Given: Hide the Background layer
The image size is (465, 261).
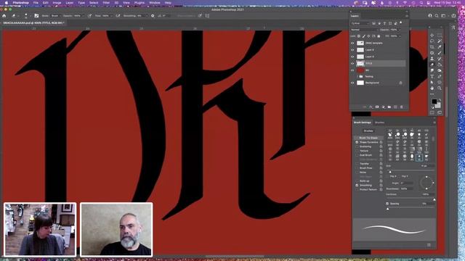Looking at the screenshot, I should click(x=352, y=83).
